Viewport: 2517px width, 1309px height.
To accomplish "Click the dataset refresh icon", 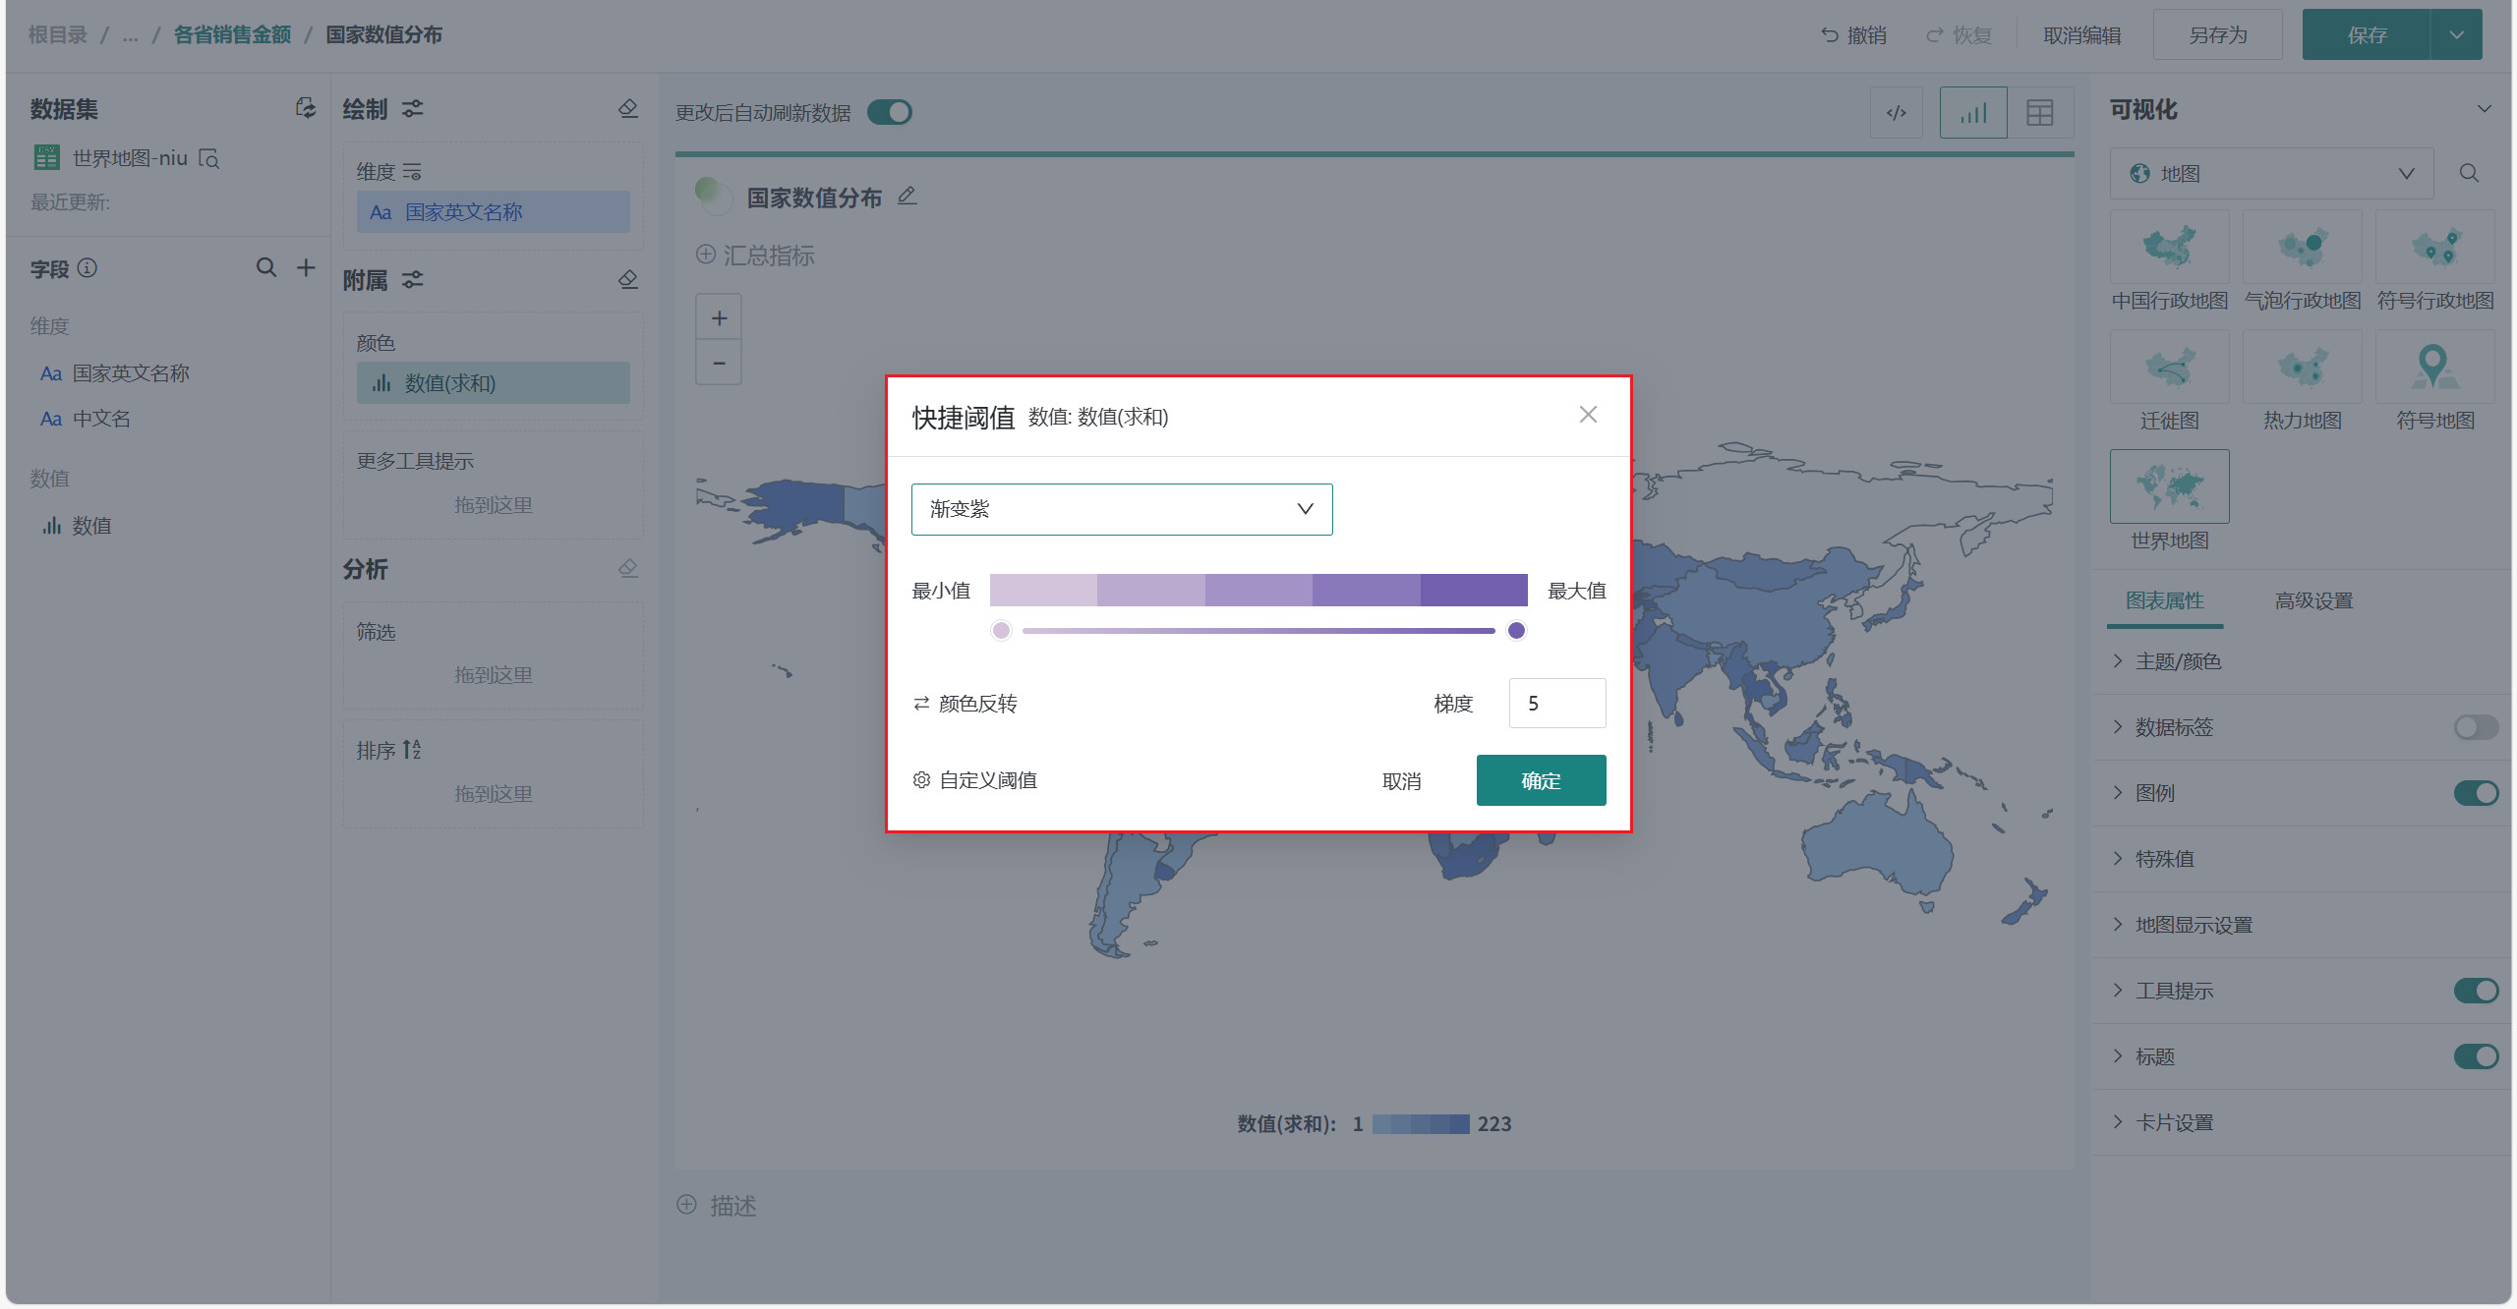I will pyautogui.click(x=306, y=108).
